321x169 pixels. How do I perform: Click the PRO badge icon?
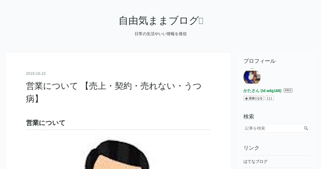click(288, 90)
